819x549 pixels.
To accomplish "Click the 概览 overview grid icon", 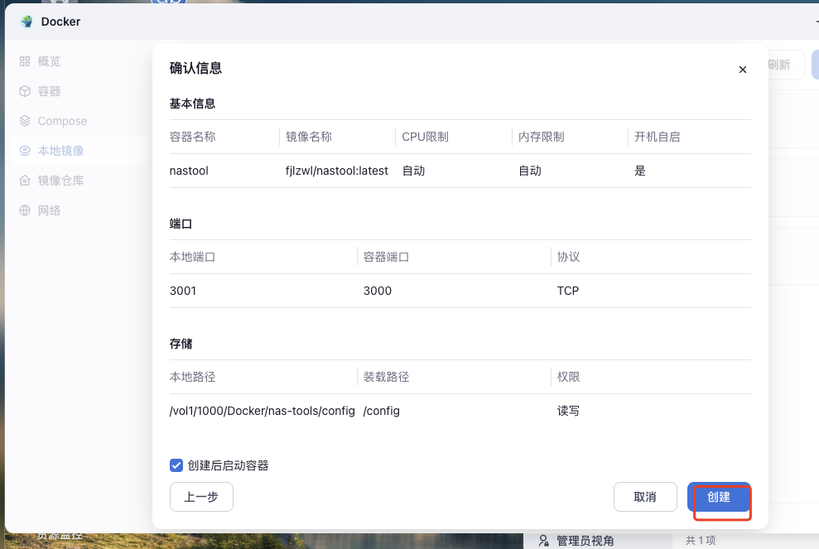I will (x=25, y=61).
